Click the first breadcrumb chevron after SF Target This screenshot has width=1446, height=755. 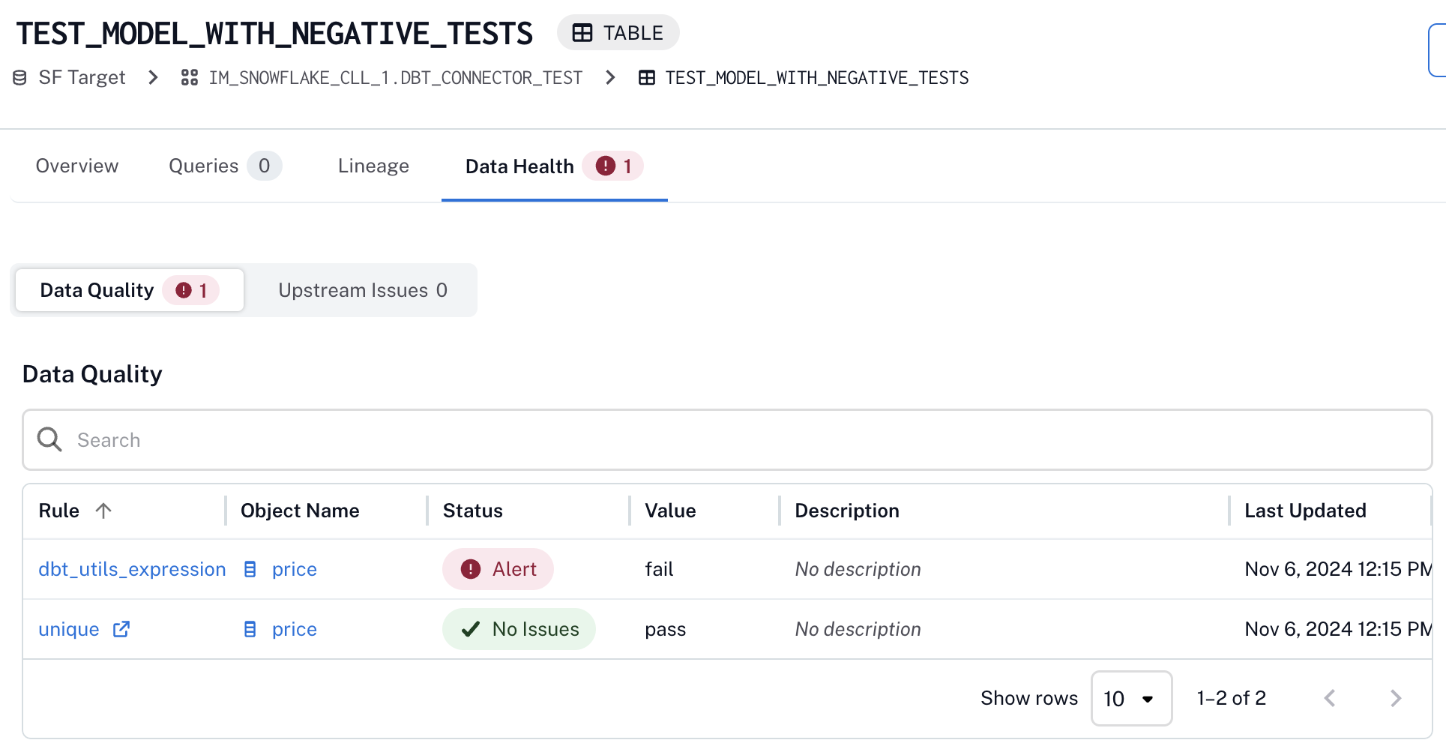(x=153, y=78)
